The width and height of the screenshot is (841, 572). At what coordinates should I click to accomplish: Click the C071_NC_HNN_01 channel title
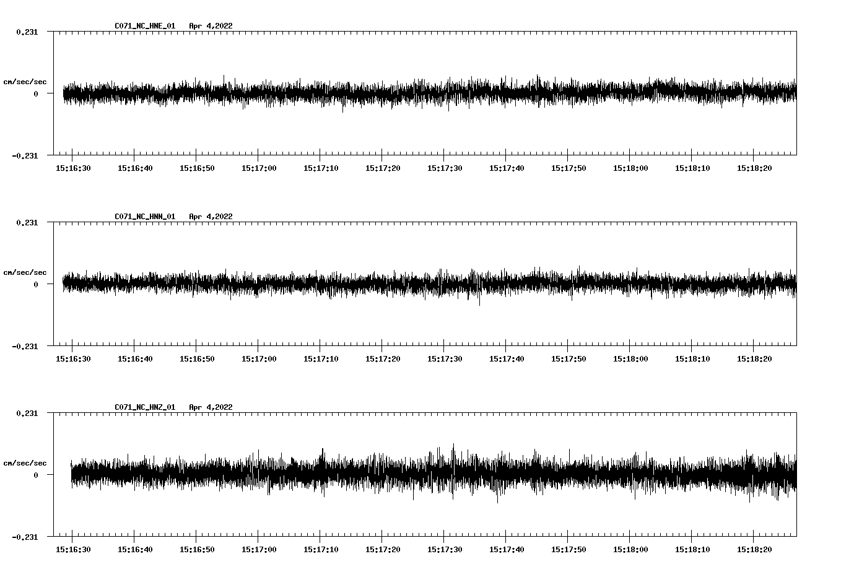145,217
